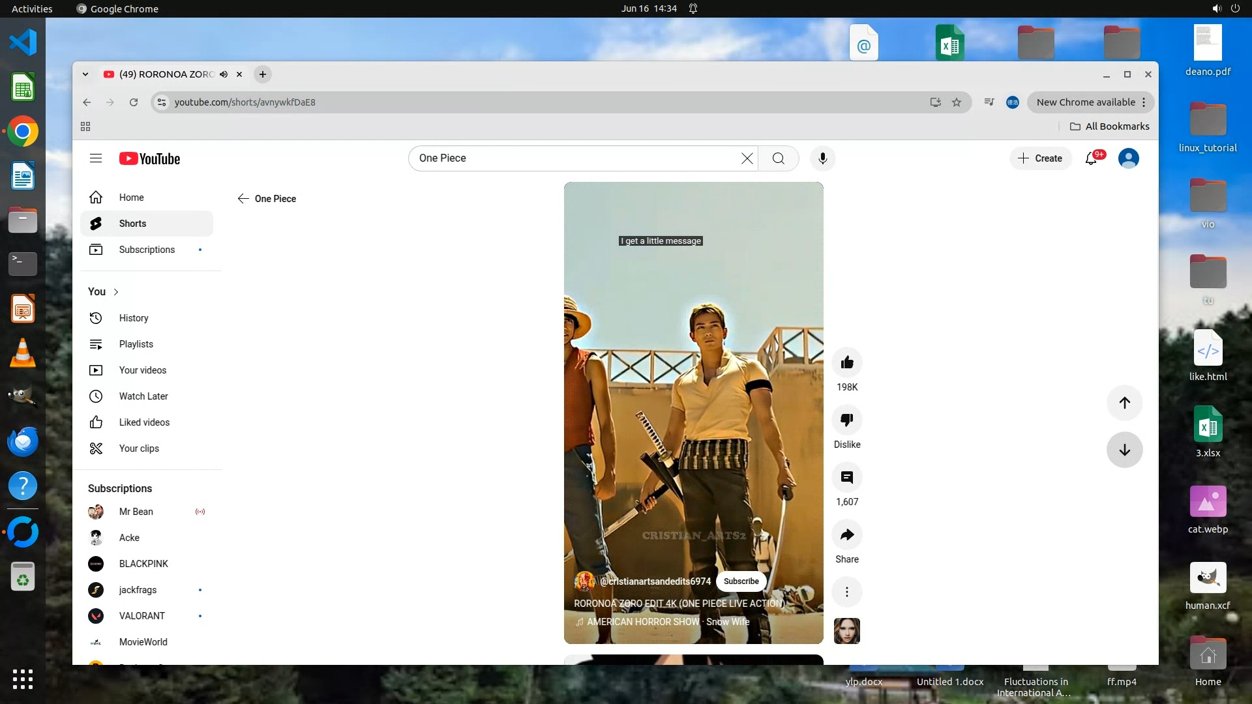Like the Zoro short video
1252x704 pixels.
pos(847,363)
